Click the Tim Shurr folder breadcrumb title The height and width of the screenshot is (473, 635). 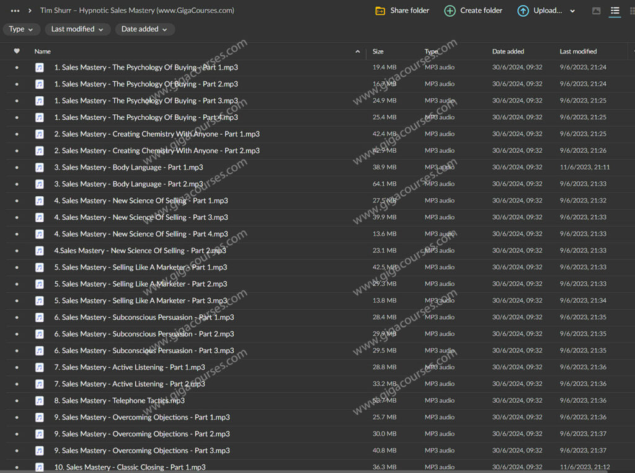pos(137,11)
